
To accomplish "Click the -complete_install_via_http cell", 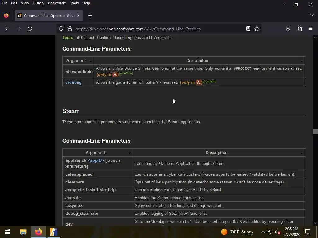I will 98,190.
